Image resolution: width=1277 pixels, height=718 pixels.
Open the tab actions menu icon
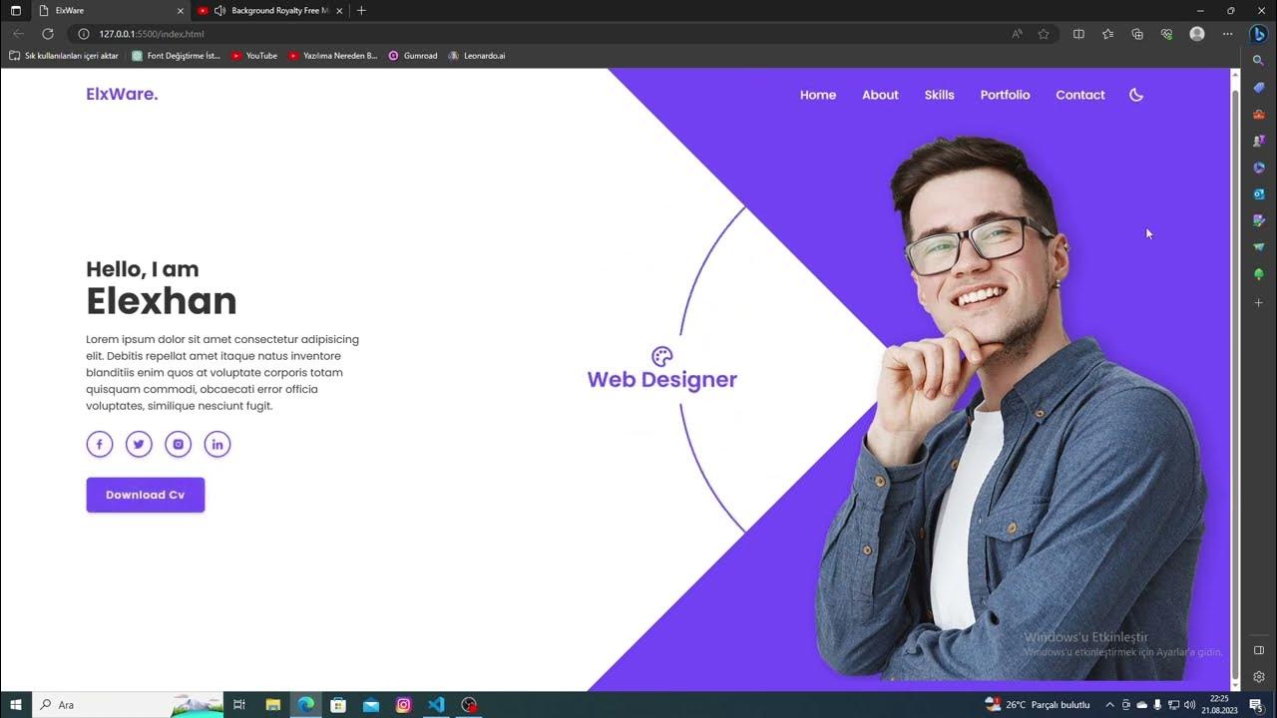click(15, 10)
